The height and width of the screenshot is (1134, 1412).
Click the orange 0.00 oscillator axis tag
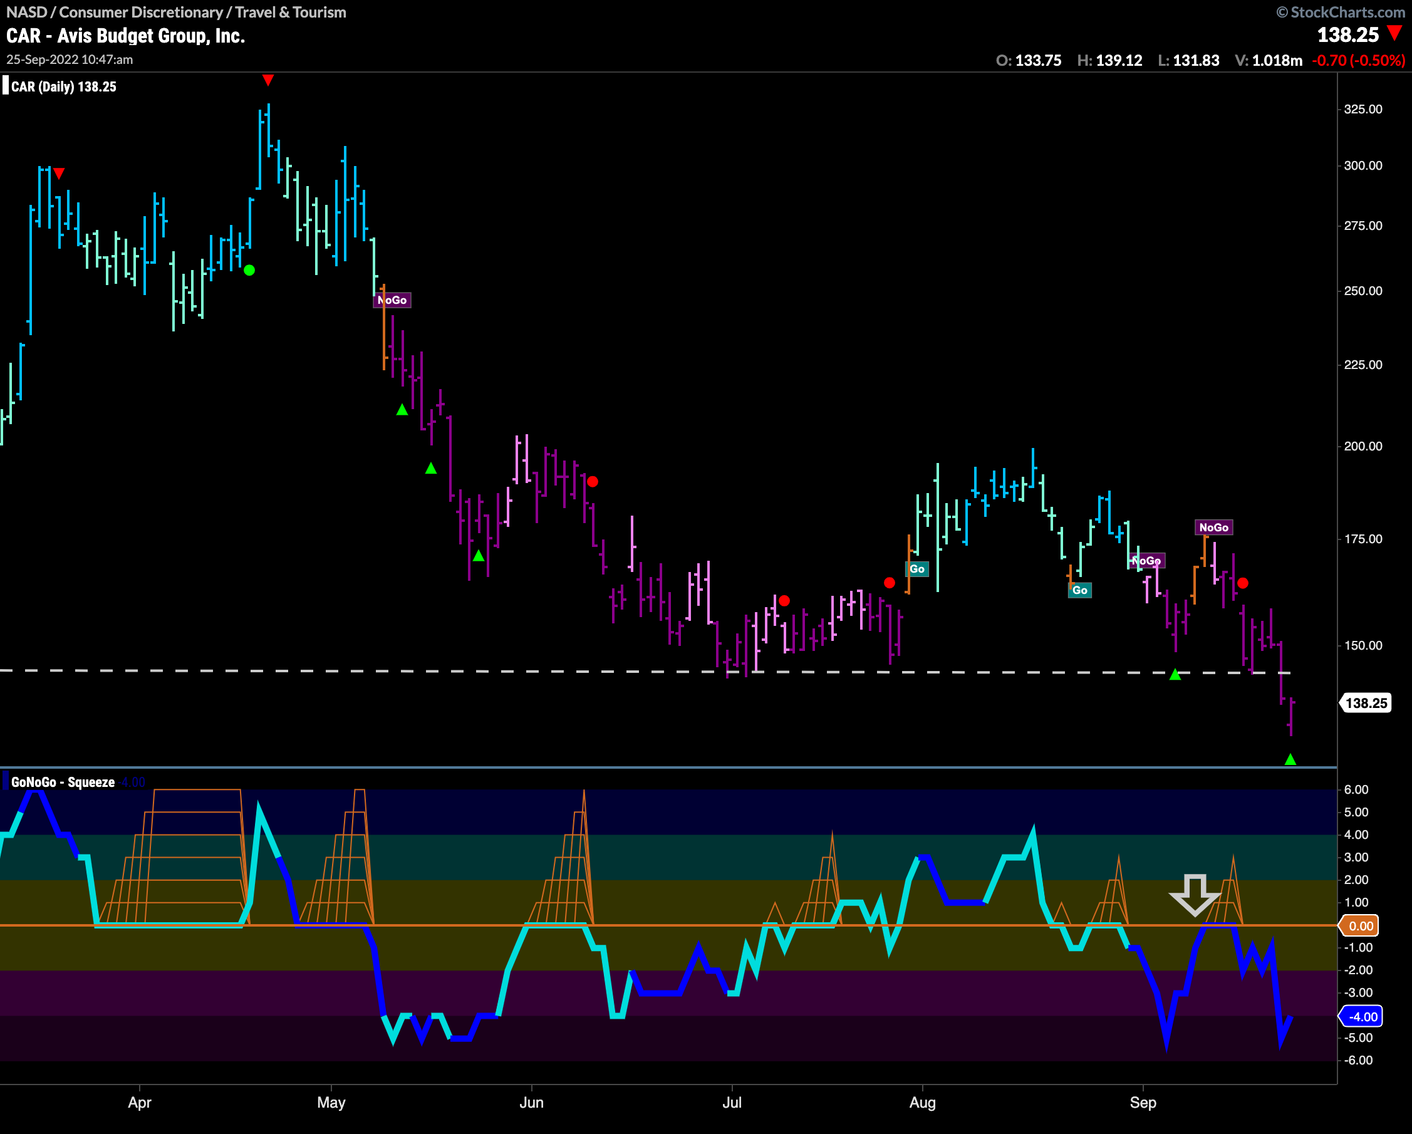click(1359, 925)
